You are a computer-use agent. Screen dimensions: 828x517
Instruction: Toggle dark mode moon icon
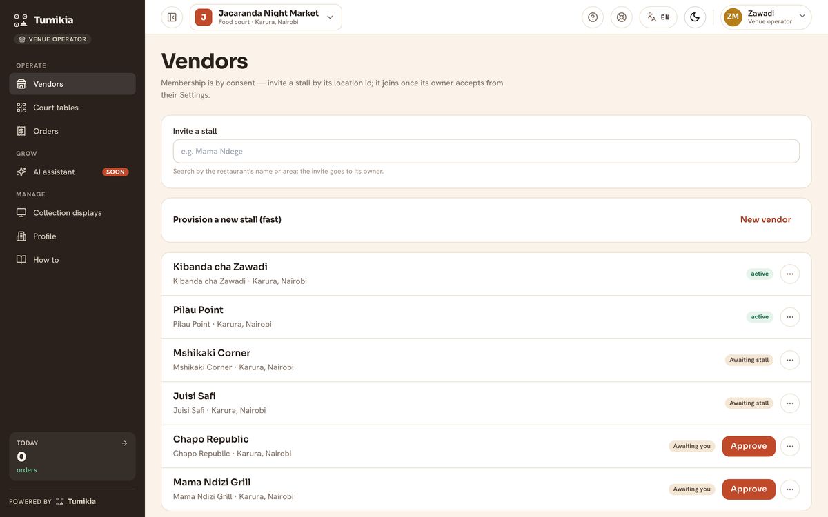[x=695, y=17]
